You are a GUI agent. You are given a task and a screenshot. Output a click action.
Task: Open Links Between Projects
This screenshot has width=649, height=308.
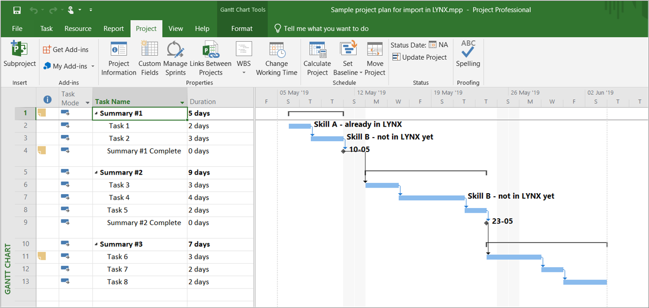[211, 50]
